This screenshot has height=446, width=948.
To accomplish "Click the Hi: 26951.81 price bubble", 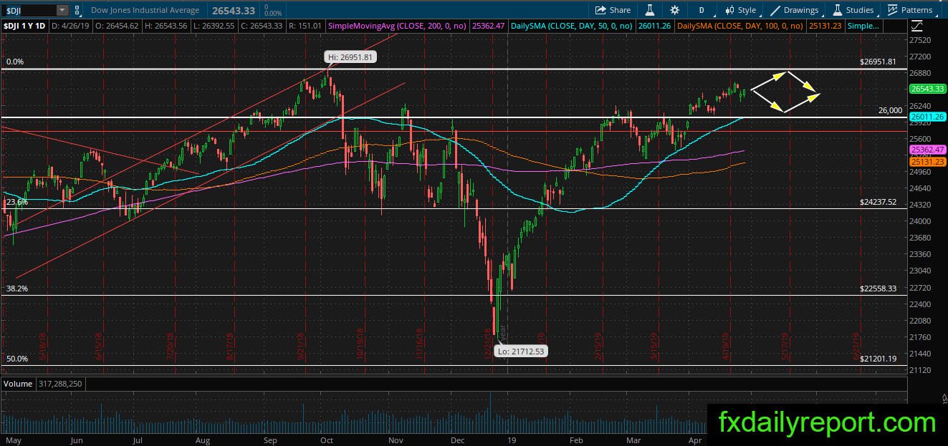I will pyautogui.click(x=351, y=57).
